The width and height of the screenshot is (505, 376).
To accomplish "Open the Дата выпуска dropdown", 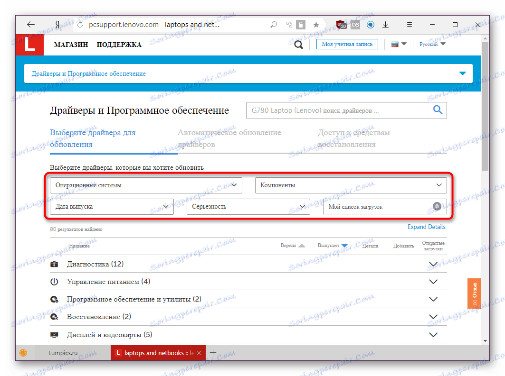I will pyautogui.click(x=112, y=207).
